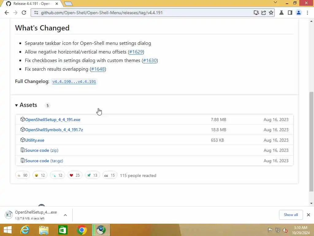Download Utility.exe asset
Image resolution: width=314 pixels, height=236 pixels.
(x=35, y=140)
